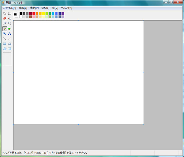This screenshot has width=184, height=157.
Task: Activate the Pick Color eyedropper tool
Action: [x=5, y=23]
